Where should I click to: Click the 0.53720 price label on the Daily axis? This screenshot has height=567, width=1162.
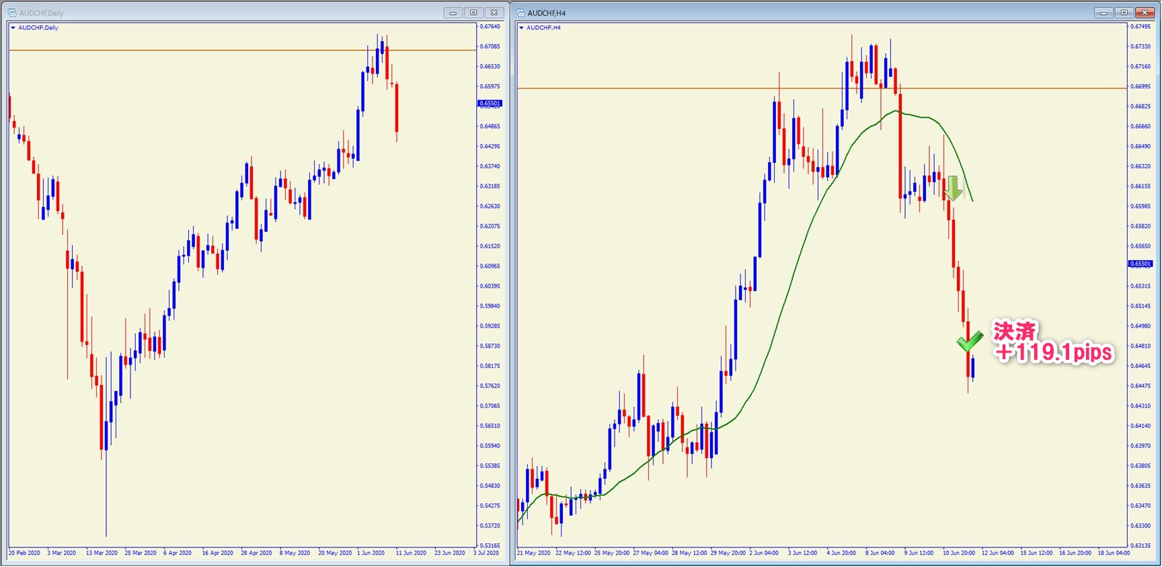[x=490, y=525]
